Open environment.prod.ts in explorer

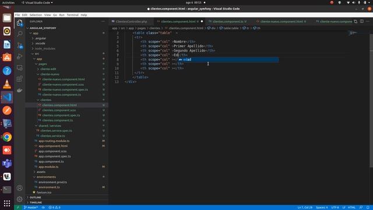(52, 182)
